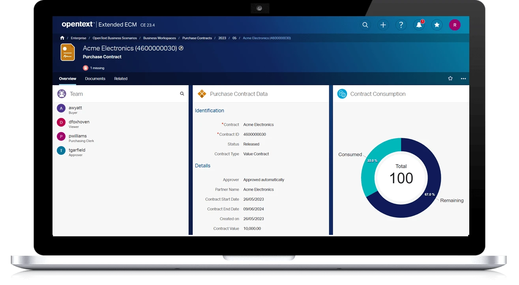Screen dimensions: 519x285
Task: Open the notifications bell icon
Action: (x=419, y=25)
